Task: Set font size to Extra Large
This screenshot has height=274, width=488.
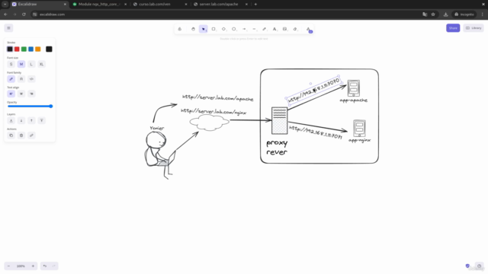Action: pos(41,64)
